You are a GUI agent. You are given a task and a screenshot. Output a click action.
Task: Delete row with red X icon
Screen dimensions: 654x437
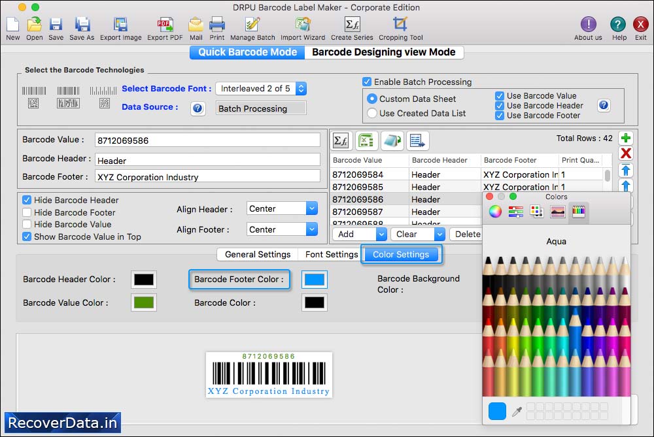626,154
